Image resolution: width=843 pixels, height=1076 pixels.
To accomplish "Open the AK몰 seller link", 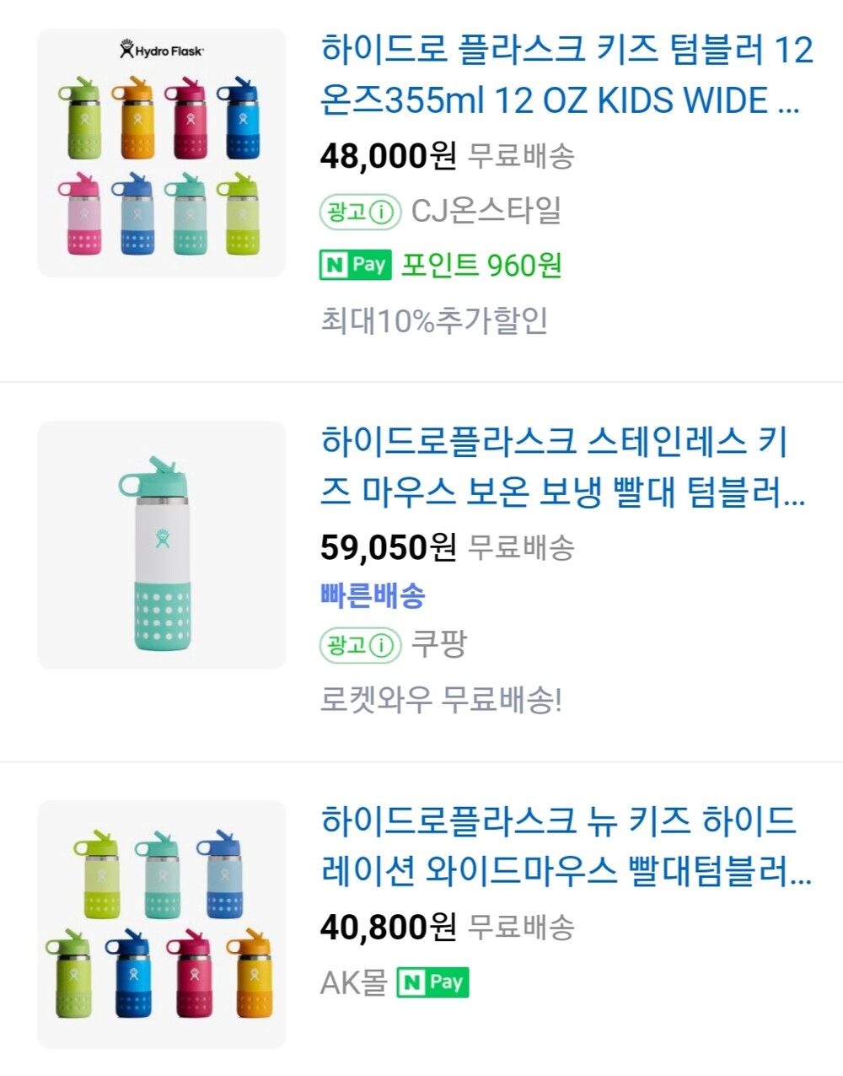I will [353, 982].
